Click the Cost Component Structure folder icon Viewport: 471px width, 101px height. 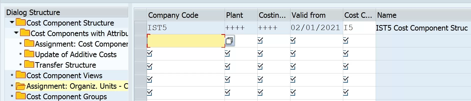21,22
